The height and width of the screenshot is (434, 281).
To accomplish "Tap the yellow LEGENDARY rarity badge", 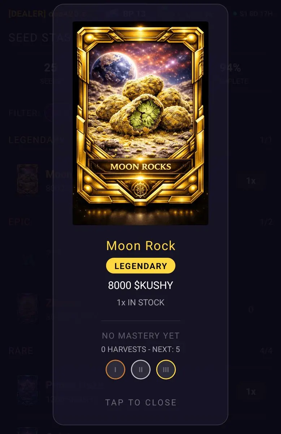I will (x=140, y=266).
